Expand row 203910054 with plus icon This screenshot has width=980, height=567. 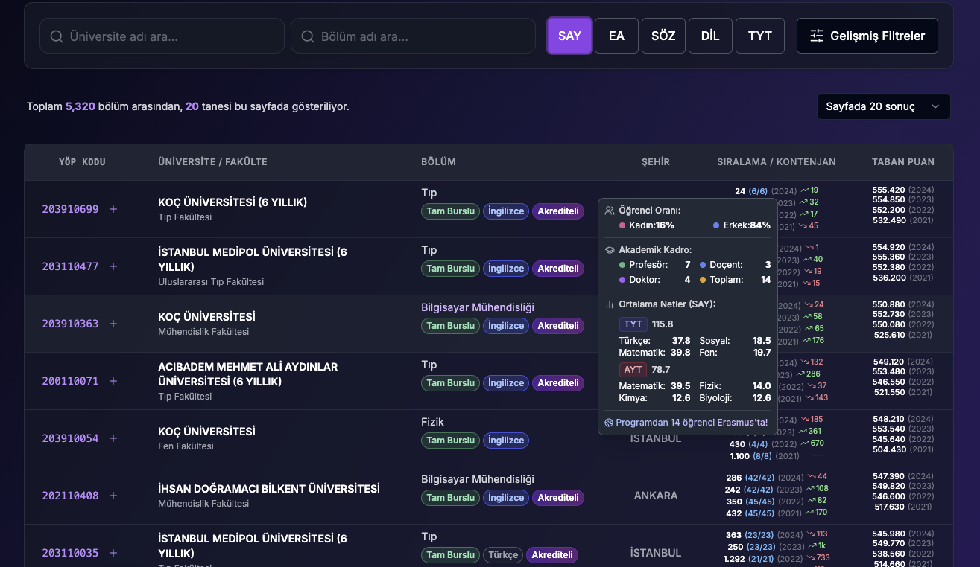113,438
